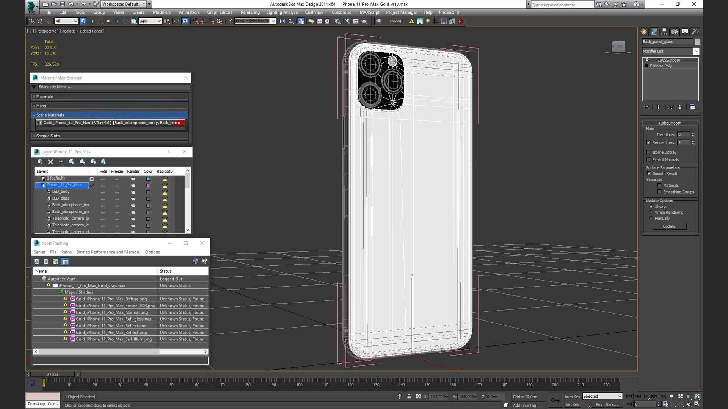Expand the Editable Poly plus sign
728x409 pixels.
point(646,66)
